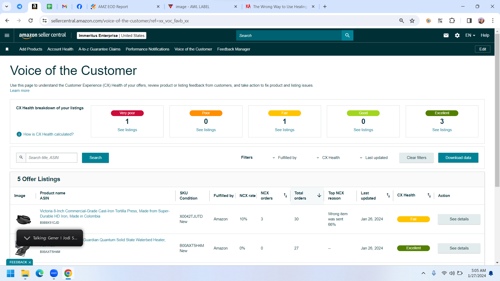This screenshot has width=500, height=281.
Task: Click the Seller Central header search field
Action: tap(289, 35)
